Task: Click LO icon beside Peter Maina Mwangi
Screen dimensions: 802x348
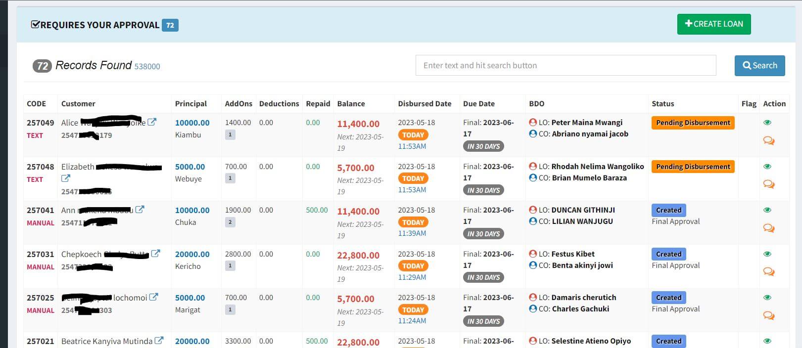Action: tap(533, 122)
